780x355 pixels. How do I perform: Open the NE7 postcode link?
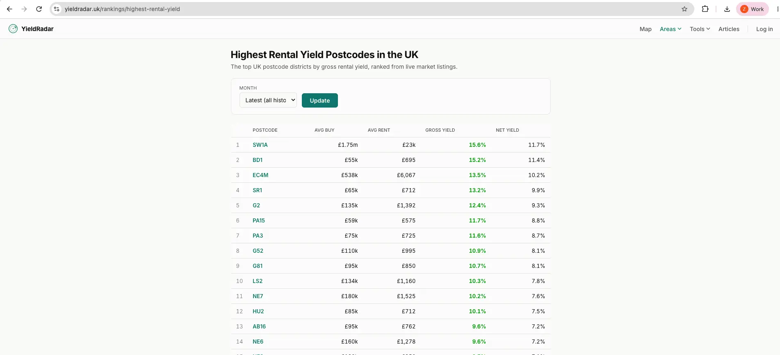(x=258, y=296)
